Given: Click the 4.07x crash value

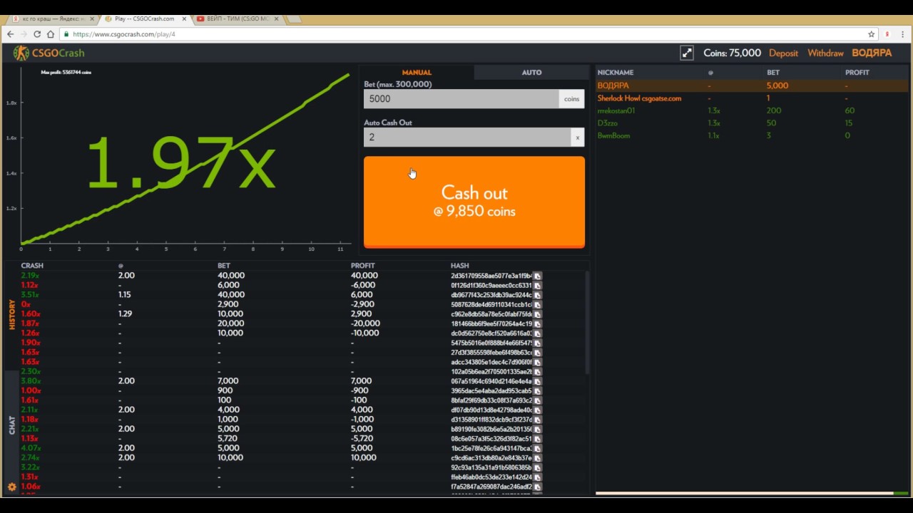Looking at the screenshot, I should pos(31,448).
